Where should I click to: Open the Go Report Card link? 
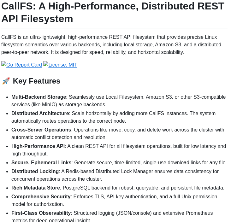[24, 65]
